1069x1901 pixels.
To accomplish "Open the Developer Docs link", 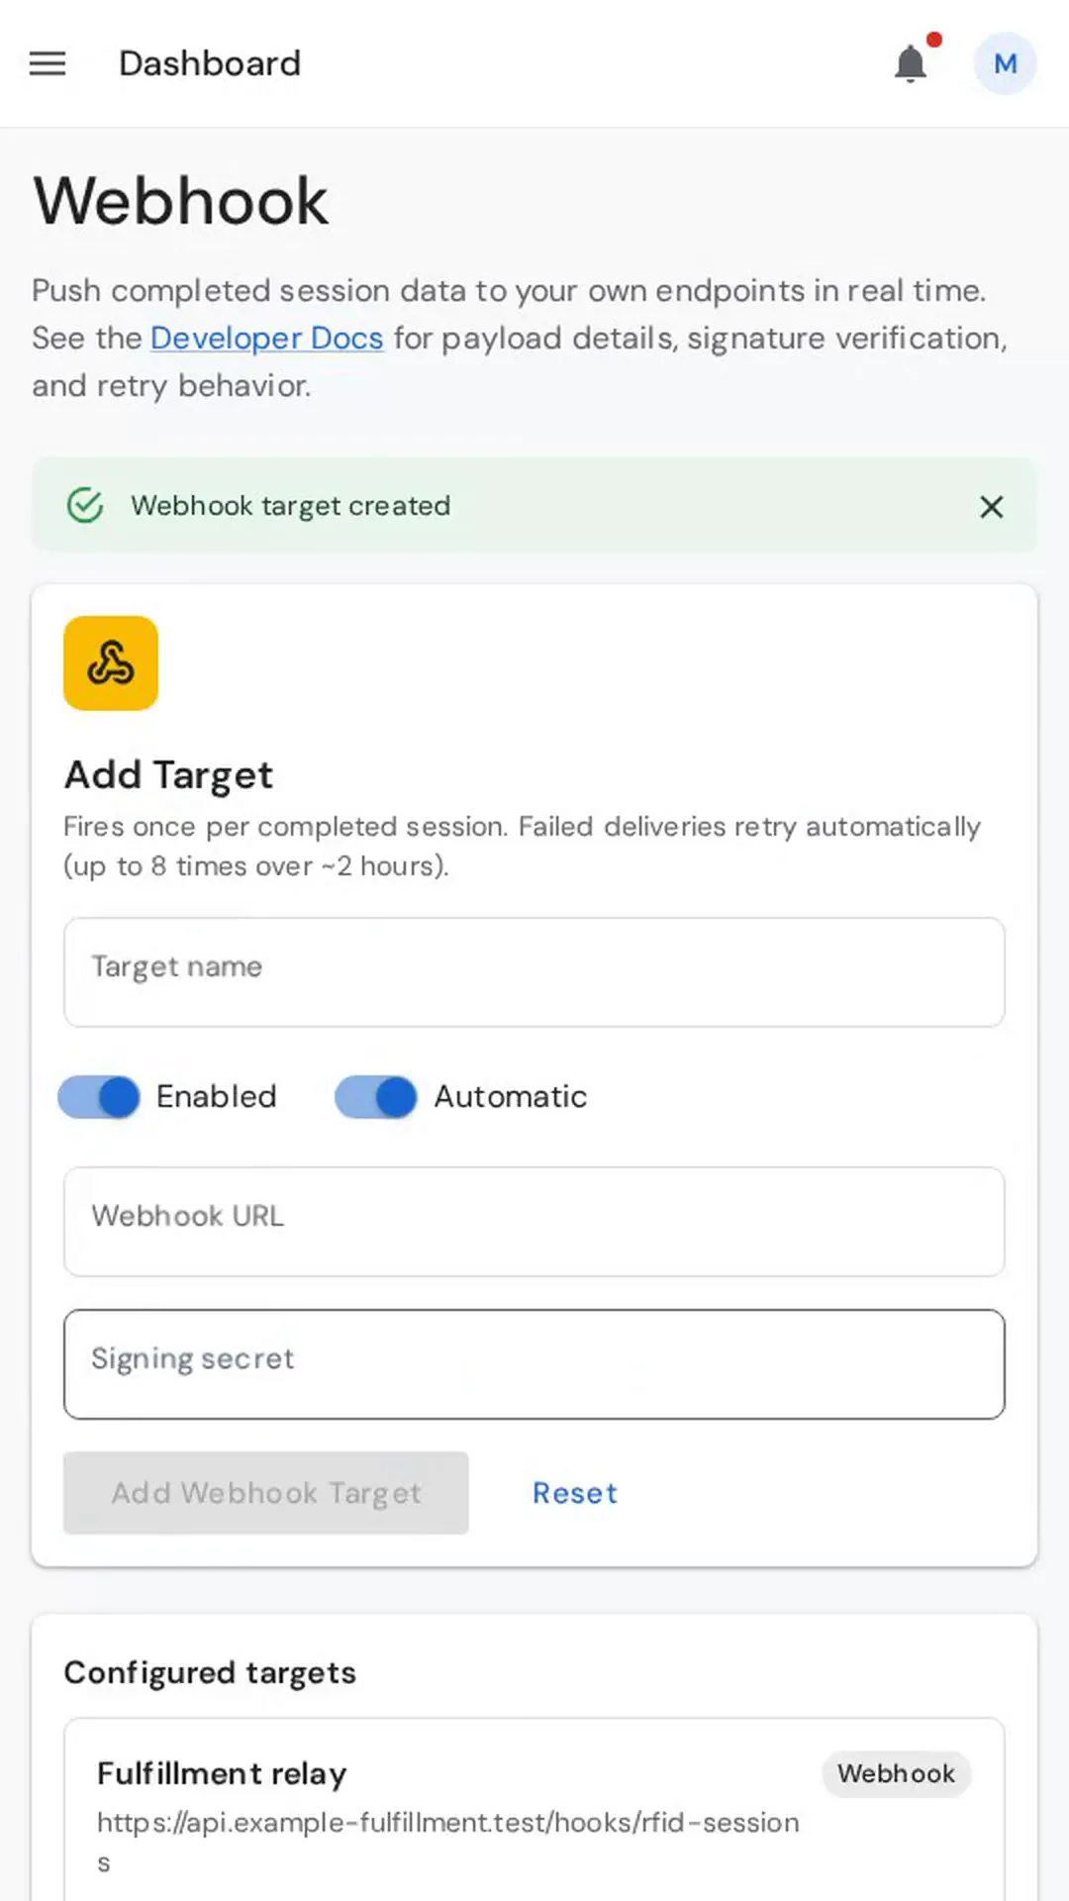I will point(266,338).
